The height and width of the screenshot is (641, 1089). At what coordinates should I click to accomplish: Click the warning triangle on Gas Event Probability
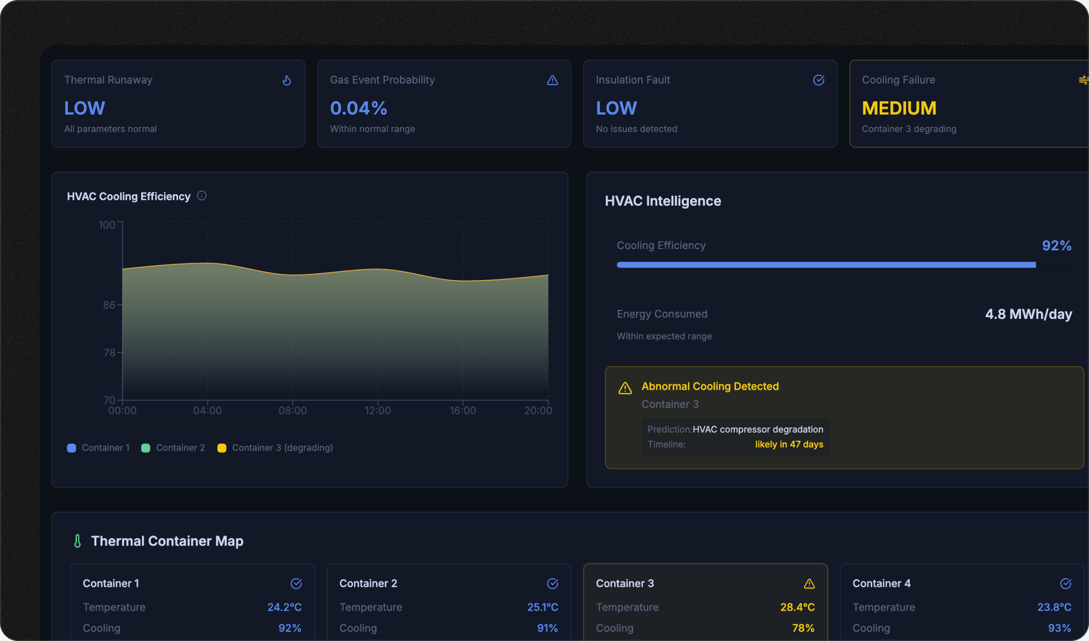point(552,80)
